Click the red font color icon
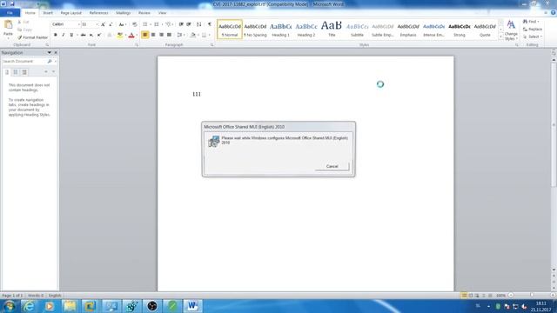This screenshot has height=313, width=557. (x=131, y=35)
